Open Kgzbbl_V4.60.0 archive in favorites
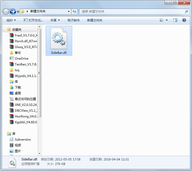The image size is (192, 171). 23,122
